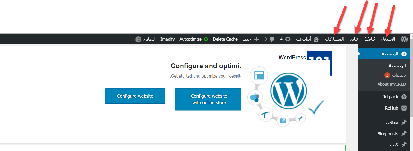The width and height of the screenshot is (413, 151).
Task: Click the large WordPress logo image
Action: (x=288, y=91)
